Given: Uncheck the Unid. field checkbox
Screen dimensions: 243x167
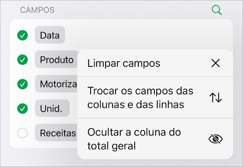Looking at the screenshot, I should click(x=23, y=108).
